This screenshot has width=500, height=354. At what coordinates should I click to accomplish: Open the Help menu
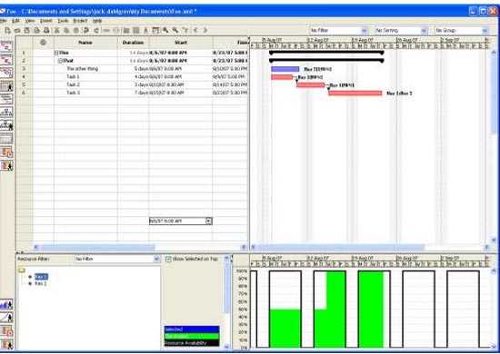(97, 21)
